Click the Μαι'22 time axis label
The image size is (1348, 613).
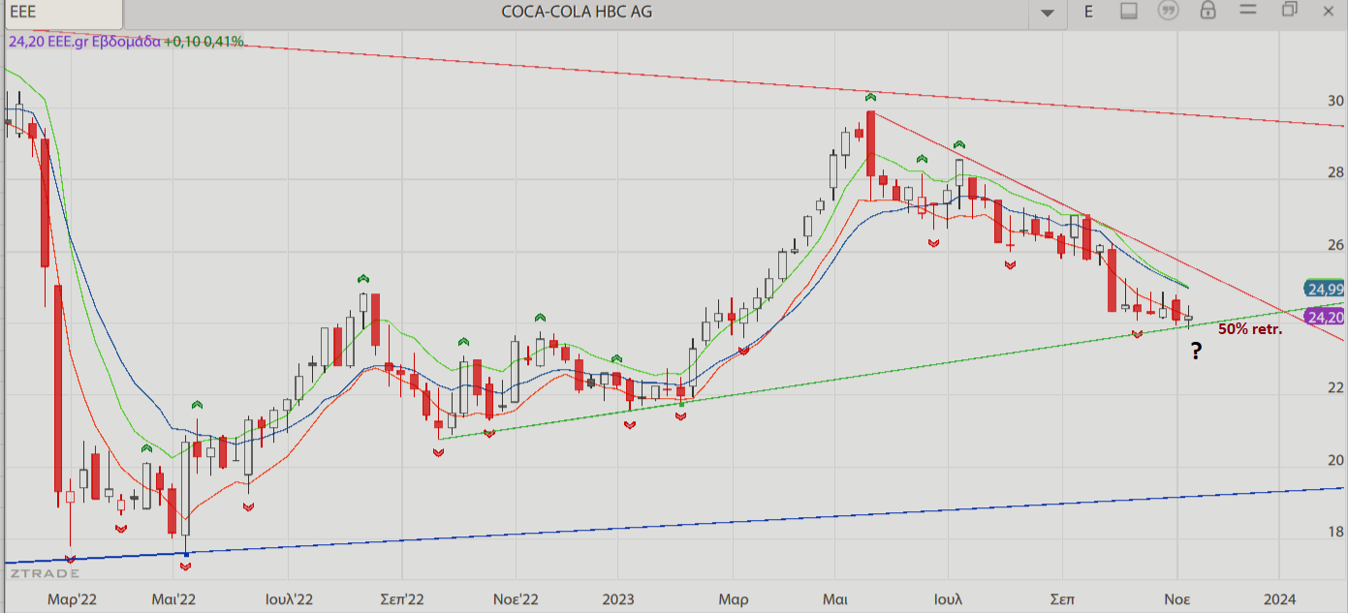pyautogui.click(x=174, y=599)
